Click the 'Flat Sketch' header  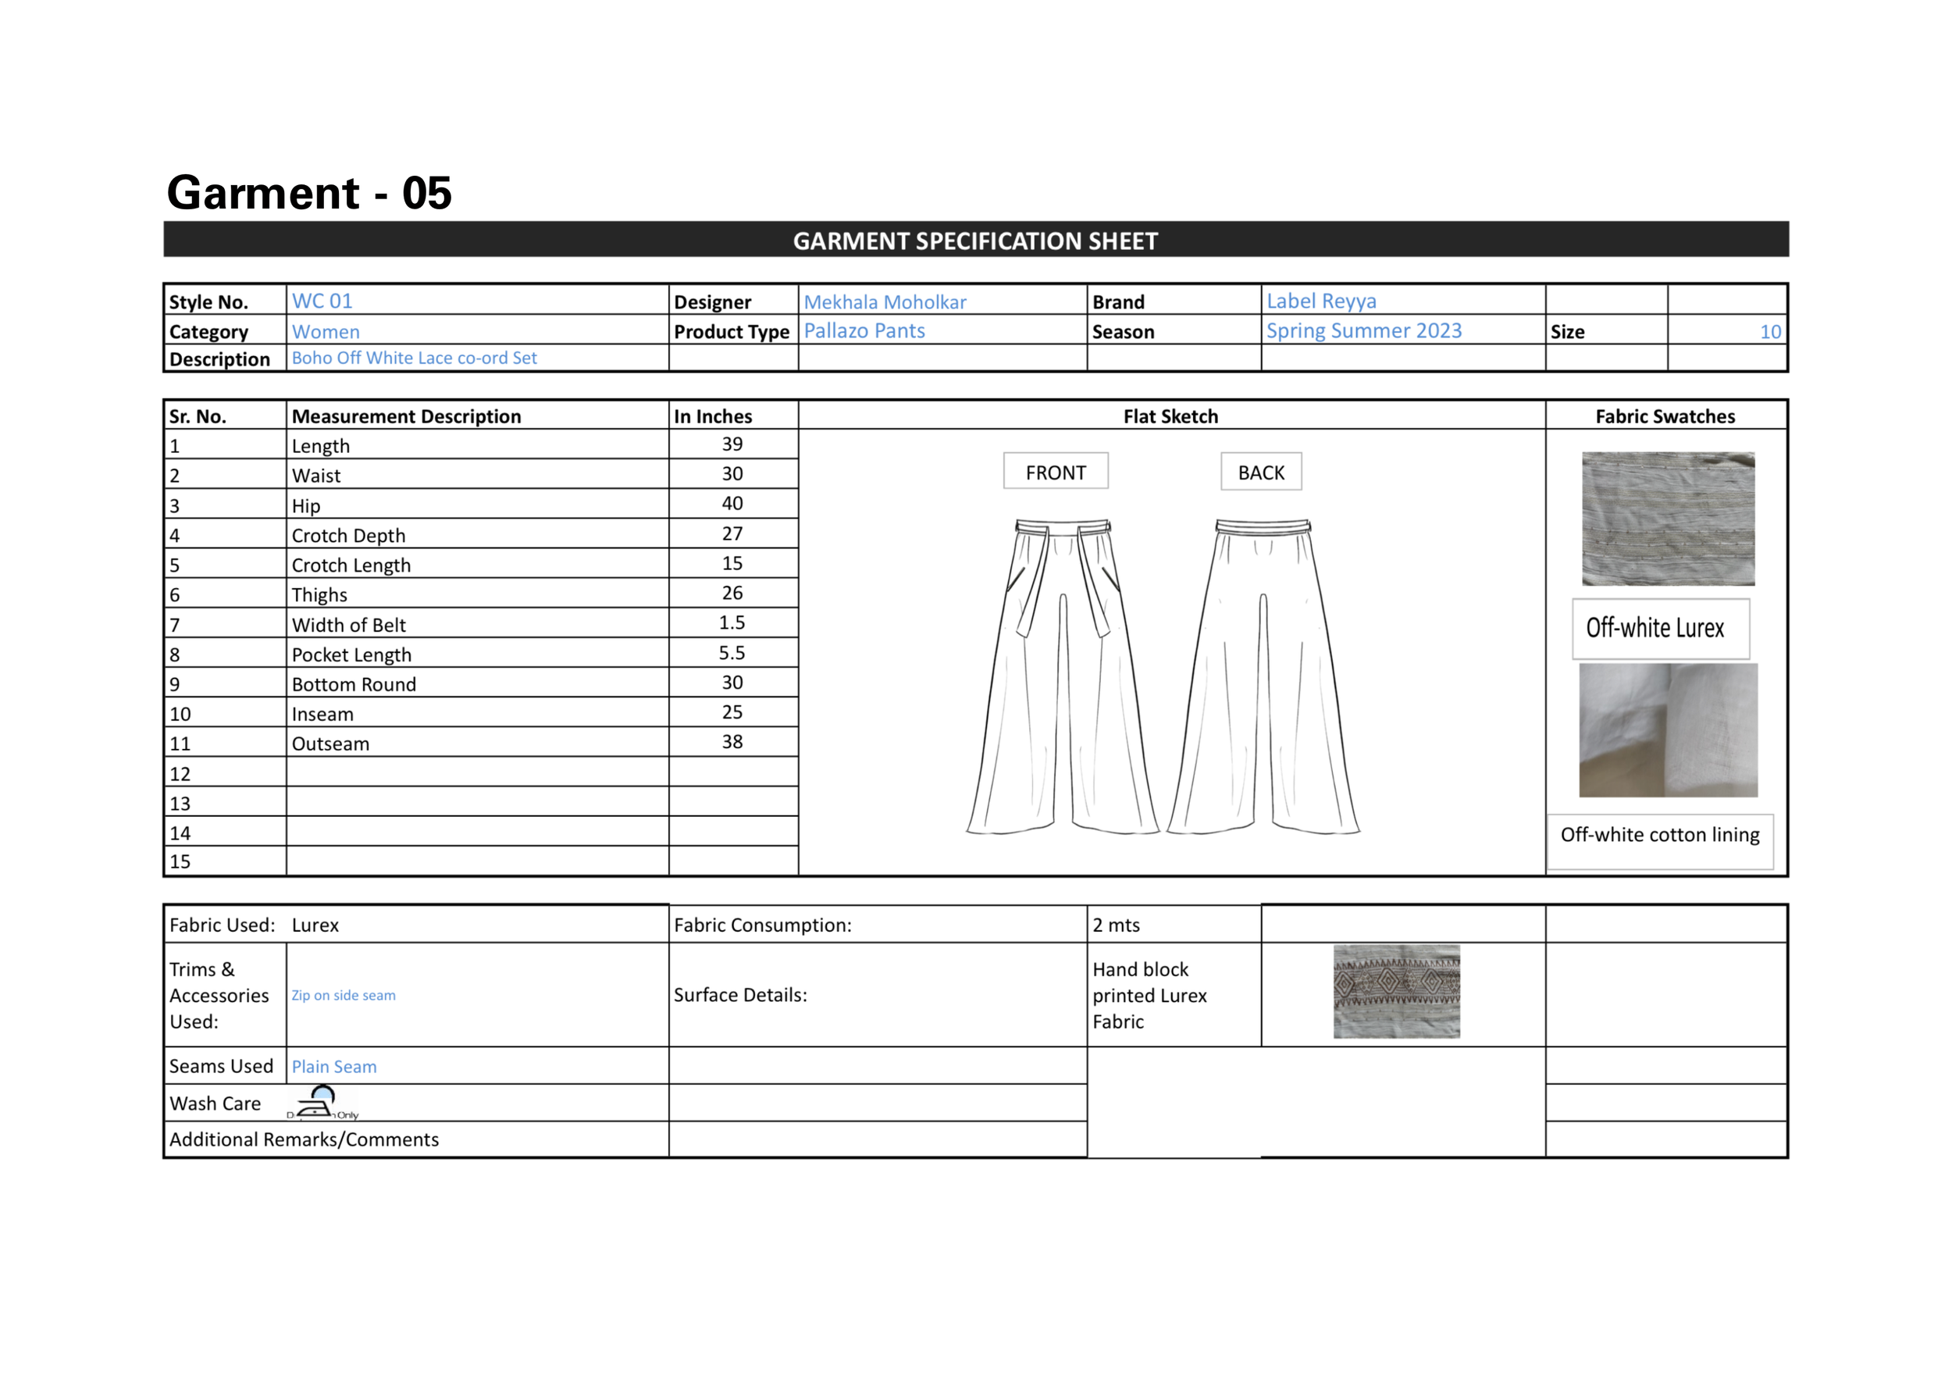click(1170, 415)
